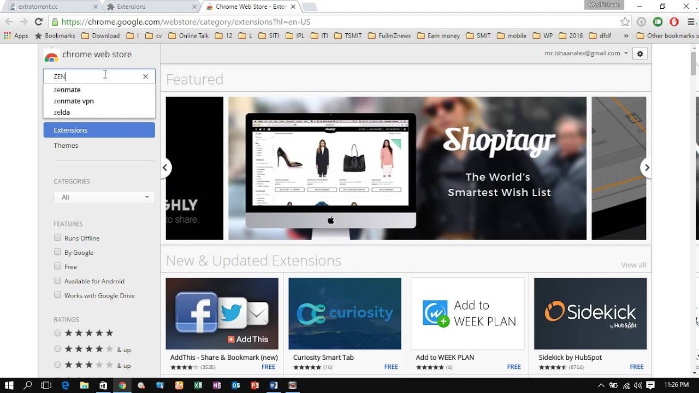Image resolution: width=699 pixels, height=393 pixels.
Task: Click View all for new extensions
Action: click(633, 265)
